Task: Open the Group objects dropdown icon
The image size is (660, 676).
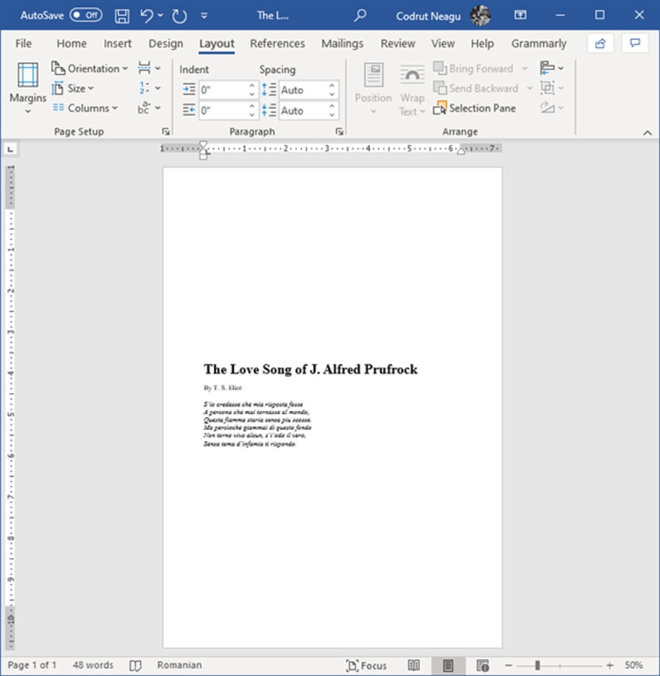Action: pyautogui.click(x=552, y=88)
